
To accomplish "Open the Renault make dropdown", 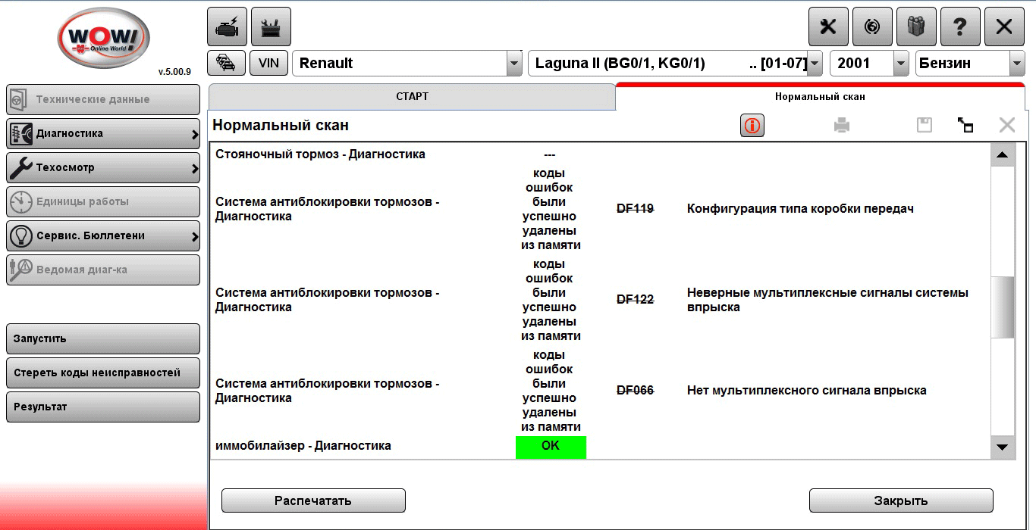I will (x=515, y=64).
